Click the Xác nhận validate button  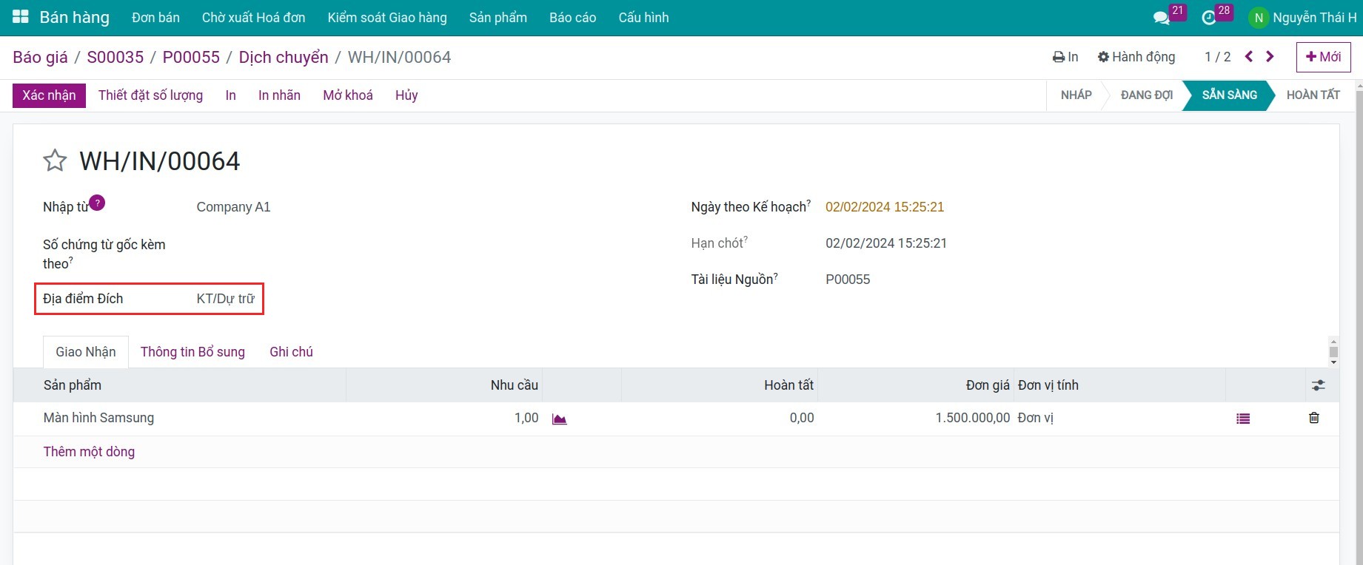49,95
